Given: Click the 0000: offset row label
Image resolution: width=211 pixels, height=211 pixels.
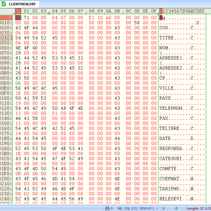Looking at the screenshot, I should coord(6,18).
